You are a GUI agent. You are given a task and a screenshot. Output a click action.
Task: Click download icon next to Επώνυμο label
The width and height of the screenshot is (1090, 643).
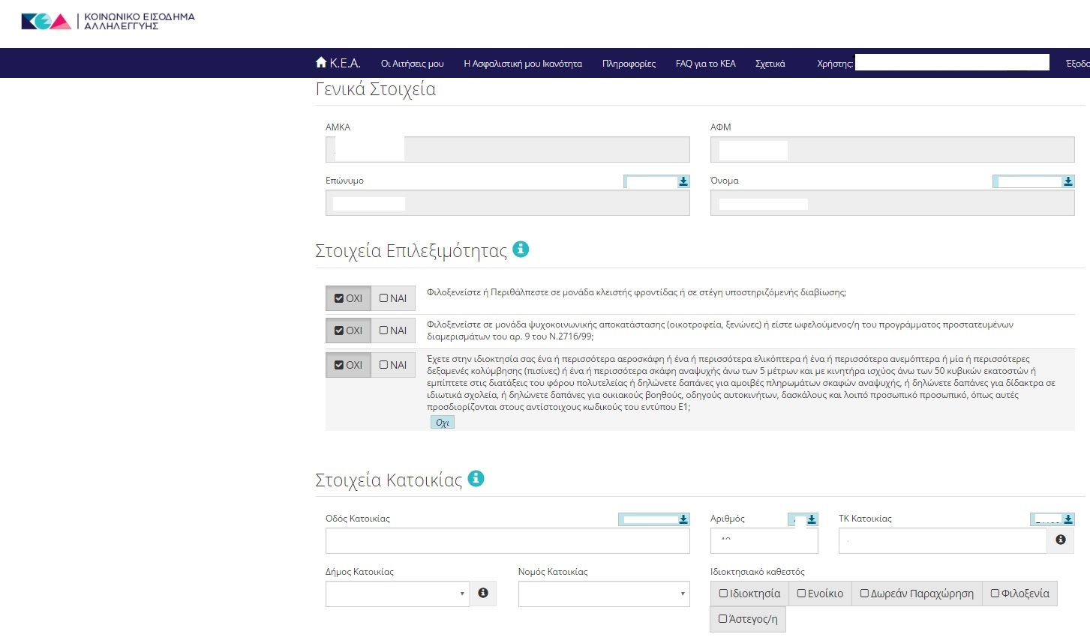[x=683, y=181]
